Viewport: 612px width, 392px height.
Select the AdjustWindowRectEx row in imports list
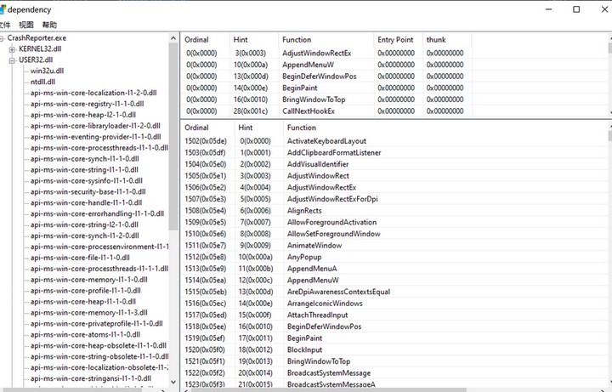315,53
